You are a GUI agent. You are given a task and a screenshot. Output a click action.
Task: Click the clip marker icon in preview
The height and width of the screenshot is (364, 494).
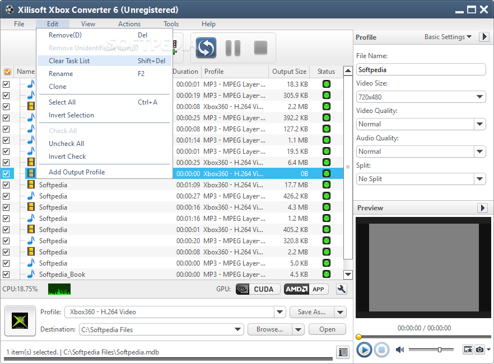[468, 349]
